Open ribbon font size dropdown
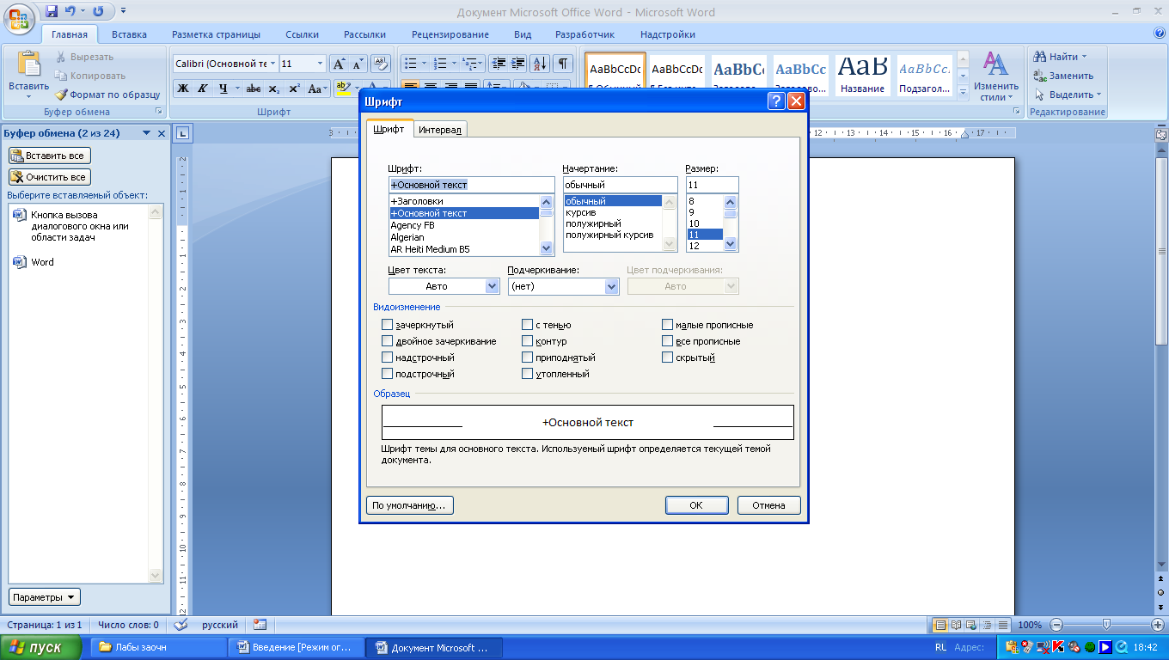Viewport: 1169px width, 660px height. [321, 64]
